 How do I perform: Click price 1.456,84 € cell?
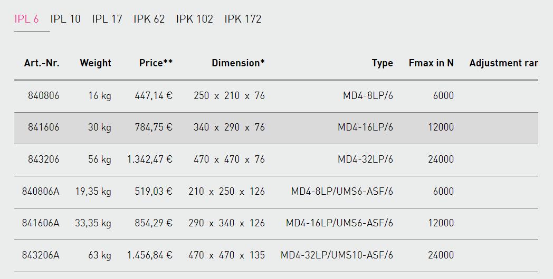pos(150,255)
